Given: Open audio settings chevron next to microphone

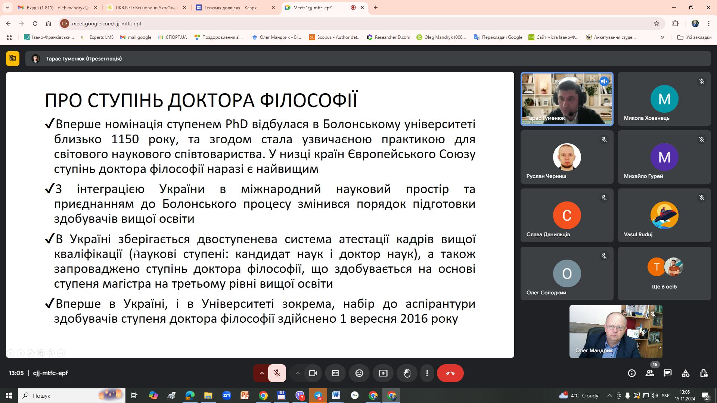Looking at the screenshot, I should click(x=261, y=373).
